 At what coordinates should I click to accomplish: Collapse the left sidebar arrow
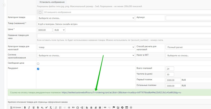coord(4,5)
